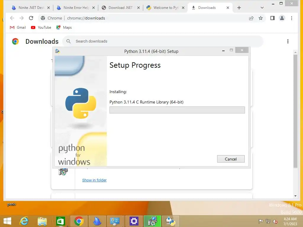This screenshot has height=227, width=303.
Task: Toggle Chrome side panel
Action: point(273,18)
